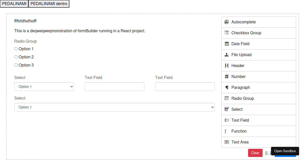Click the Number field hash icon
The image size is (305, 160).
click(x=226, y=76)
